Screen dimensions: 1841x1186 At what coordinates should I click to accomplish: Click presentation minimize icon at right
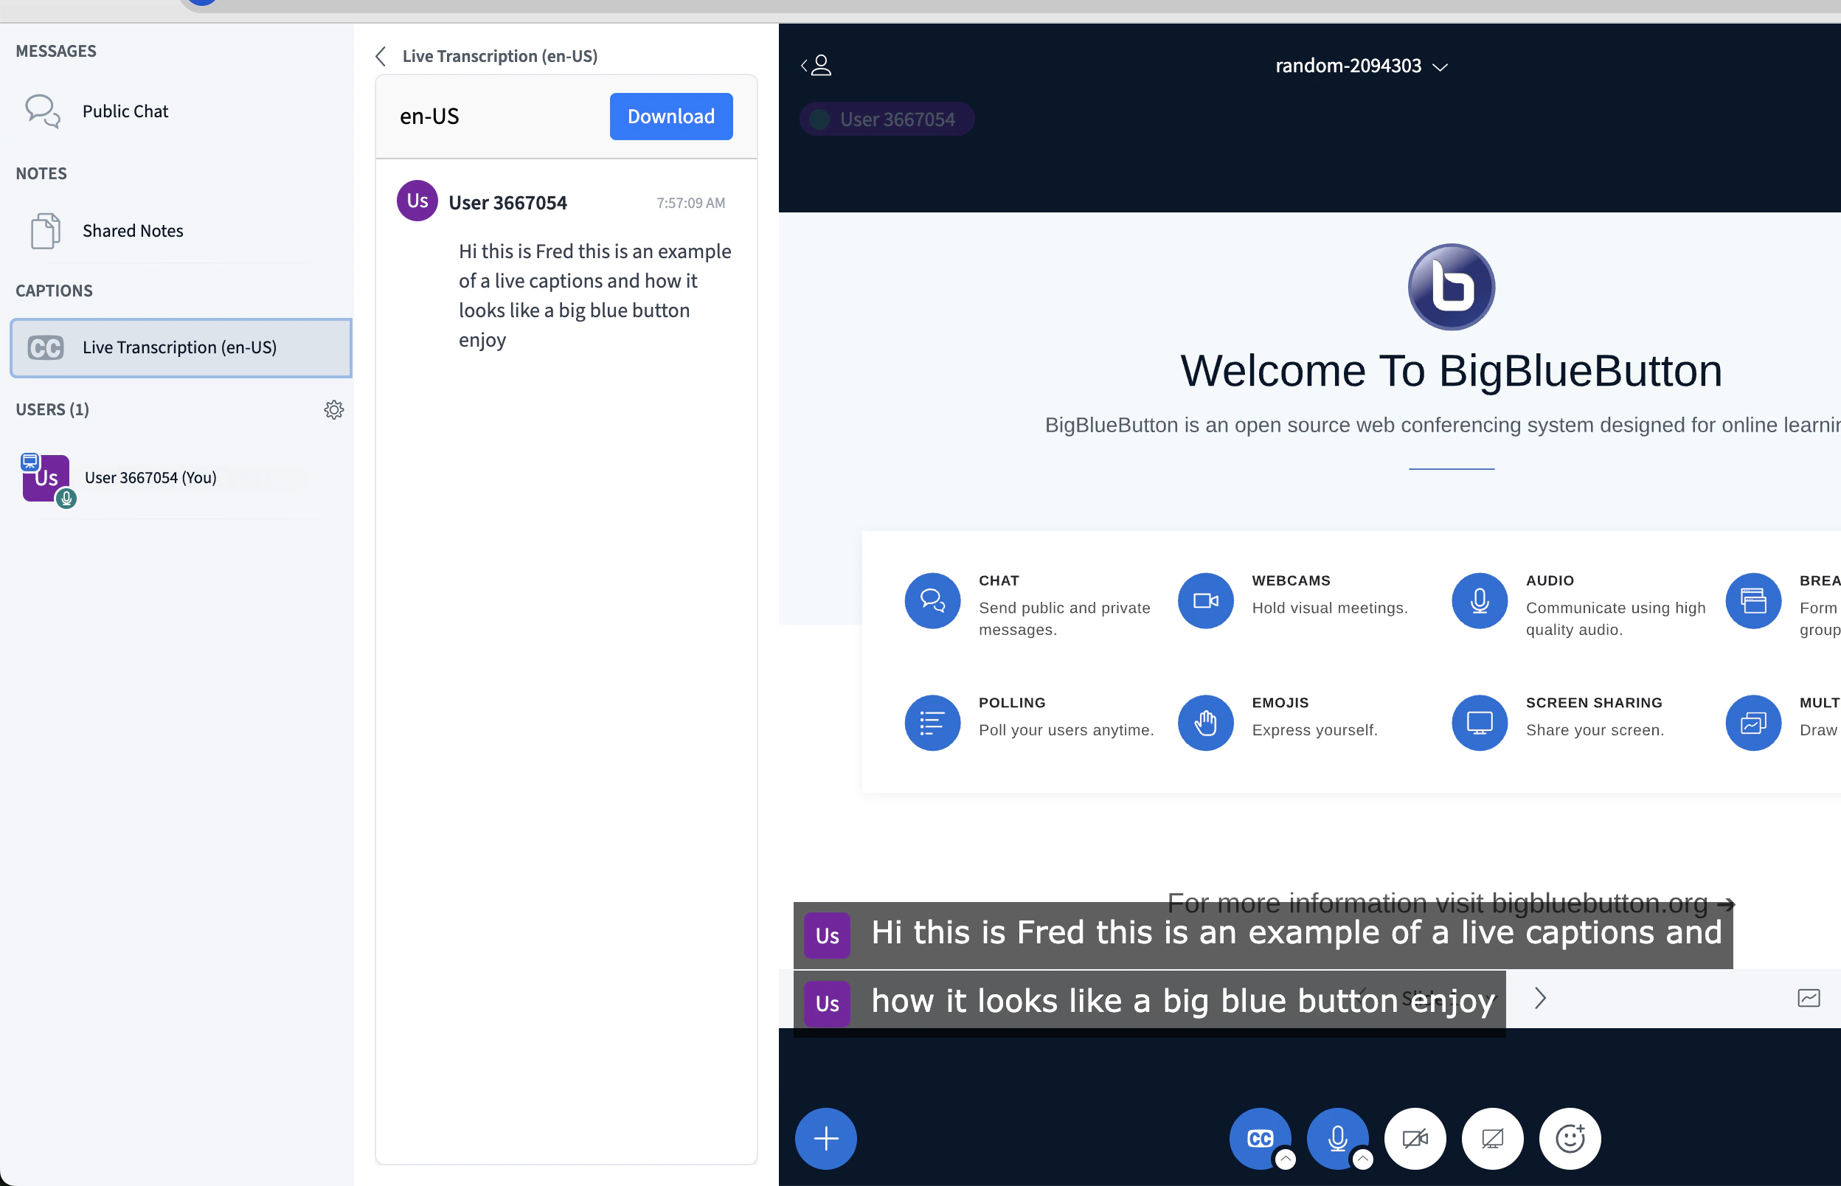click(x=1808, y=998)
